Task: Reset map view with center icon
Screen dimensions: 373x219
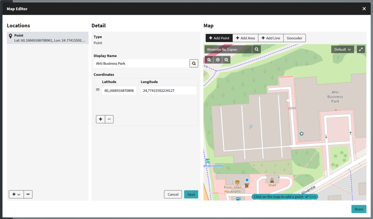Action: [218, 60]
